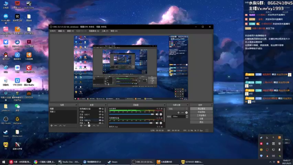This screenshot has width=293, height=165.
Task: Open the 查看(V) menu in OBS
Action: click(70, 31)
